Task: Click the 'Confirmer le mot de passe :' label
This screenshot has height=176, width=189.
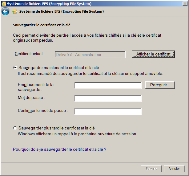Action: point(43,110)
